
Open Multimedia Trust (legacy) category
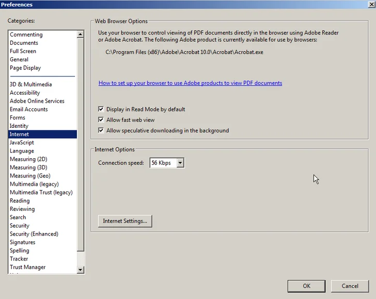coord(41,192)
